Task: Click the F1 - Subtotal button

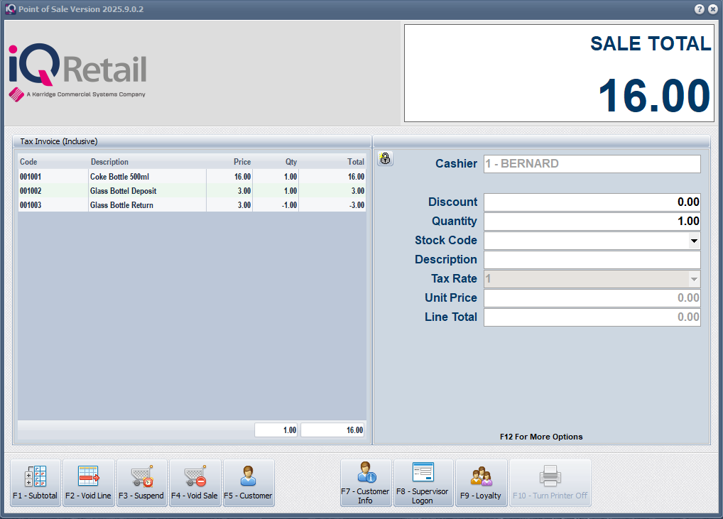Action: click(x=36, y=483)
